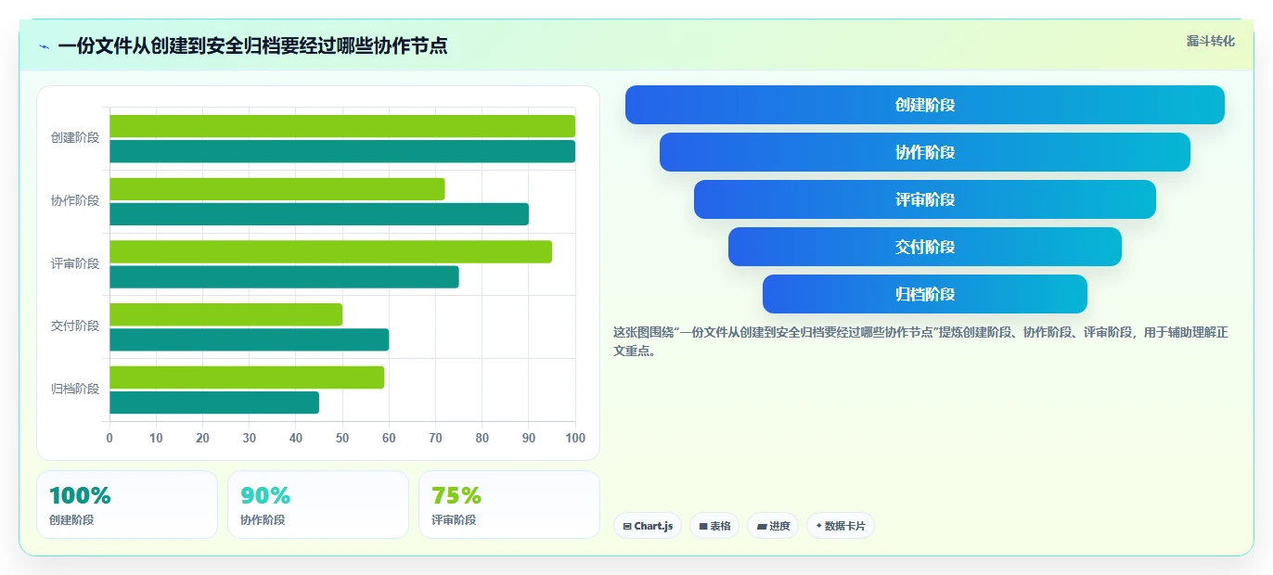Click the lime green 协作阶段 bar
This screenshot has width=1273, height=575.
[x=277, y=189]
